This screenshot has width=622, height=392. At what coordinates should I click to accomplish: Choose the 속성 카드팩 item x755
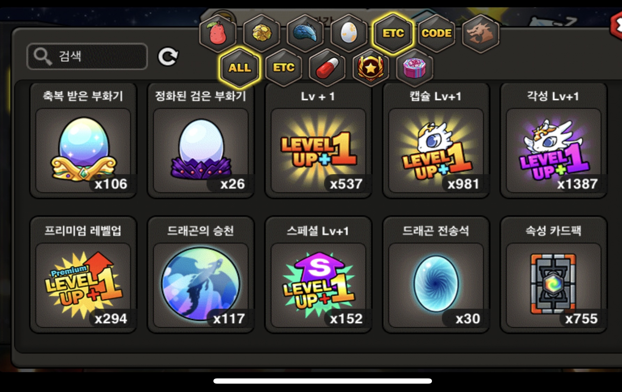pyautogui.click(x=554, y=275)
